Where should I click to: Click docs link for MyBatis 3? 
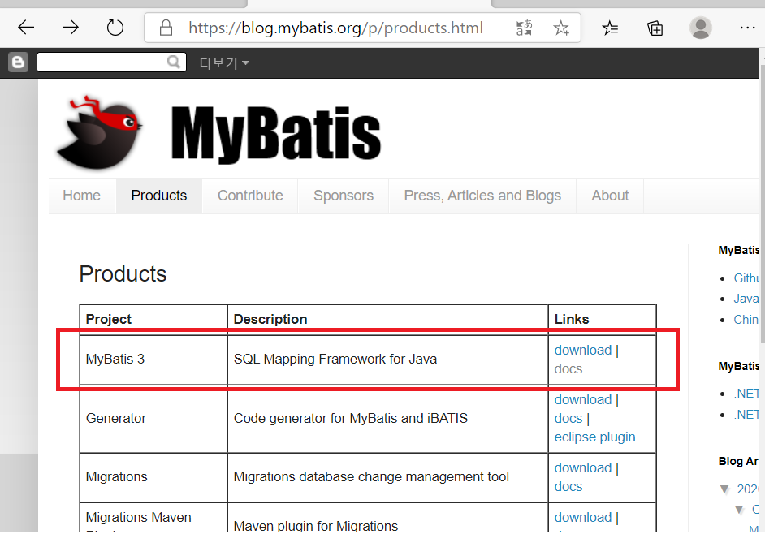[568, 369]
